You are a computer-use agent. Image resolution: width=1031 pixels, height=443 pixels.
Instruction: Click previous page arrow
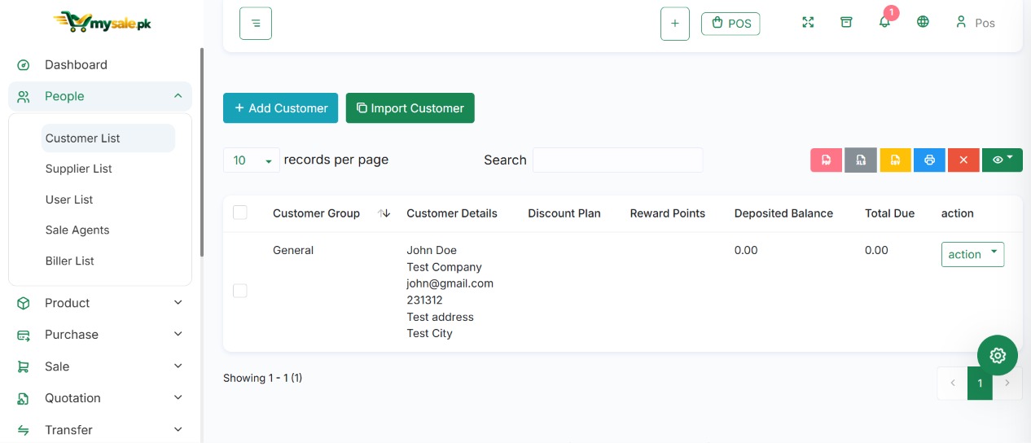952,383
